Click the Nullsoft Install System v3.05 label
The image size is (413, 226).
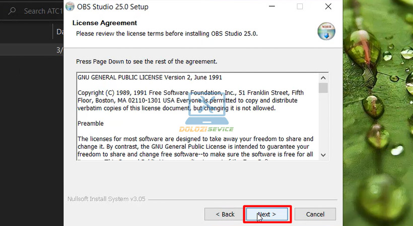(106, 199)
